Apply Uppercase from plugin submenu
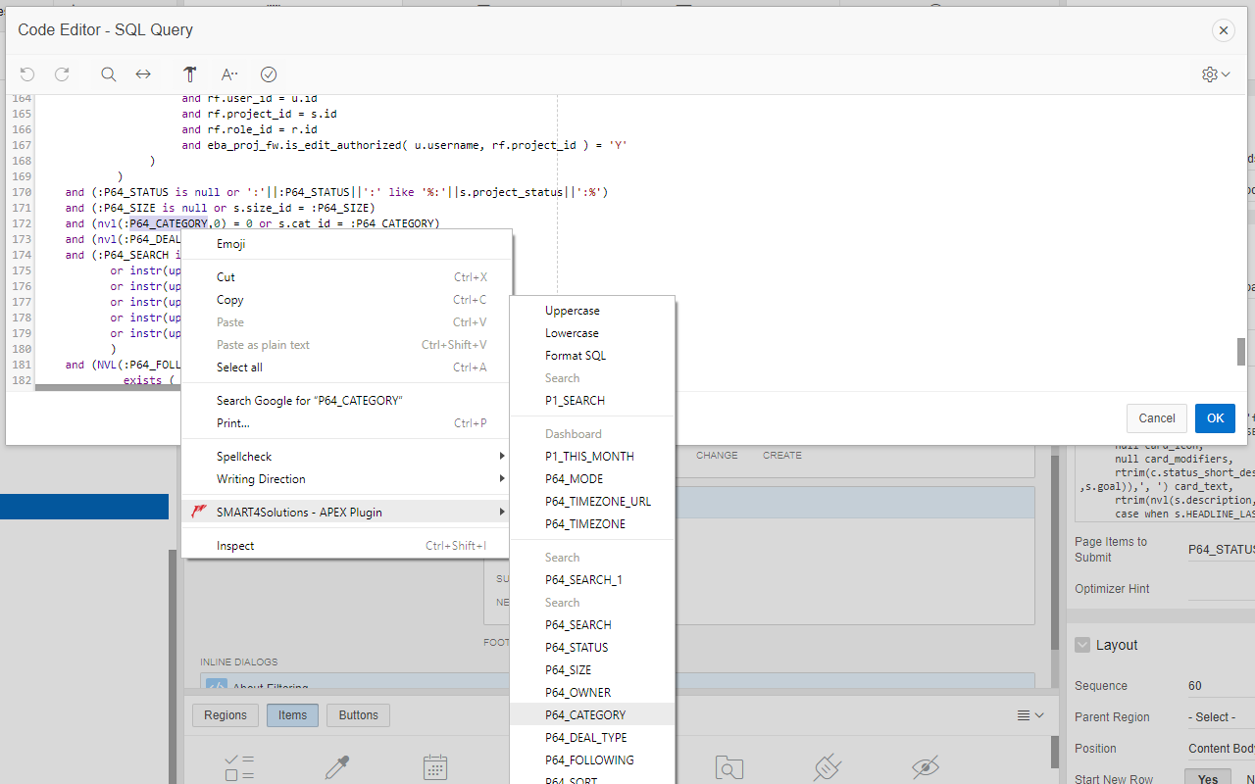This screenshot has width=1255, height=784. pyautogui.click(x=592, y=311)
